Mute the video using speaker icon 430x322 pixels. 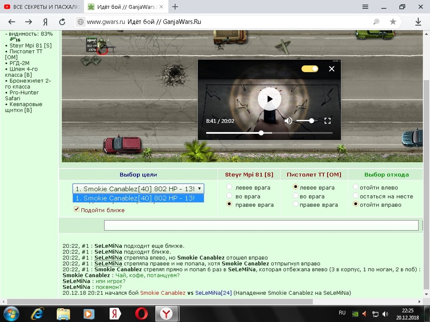coord(288,121)
